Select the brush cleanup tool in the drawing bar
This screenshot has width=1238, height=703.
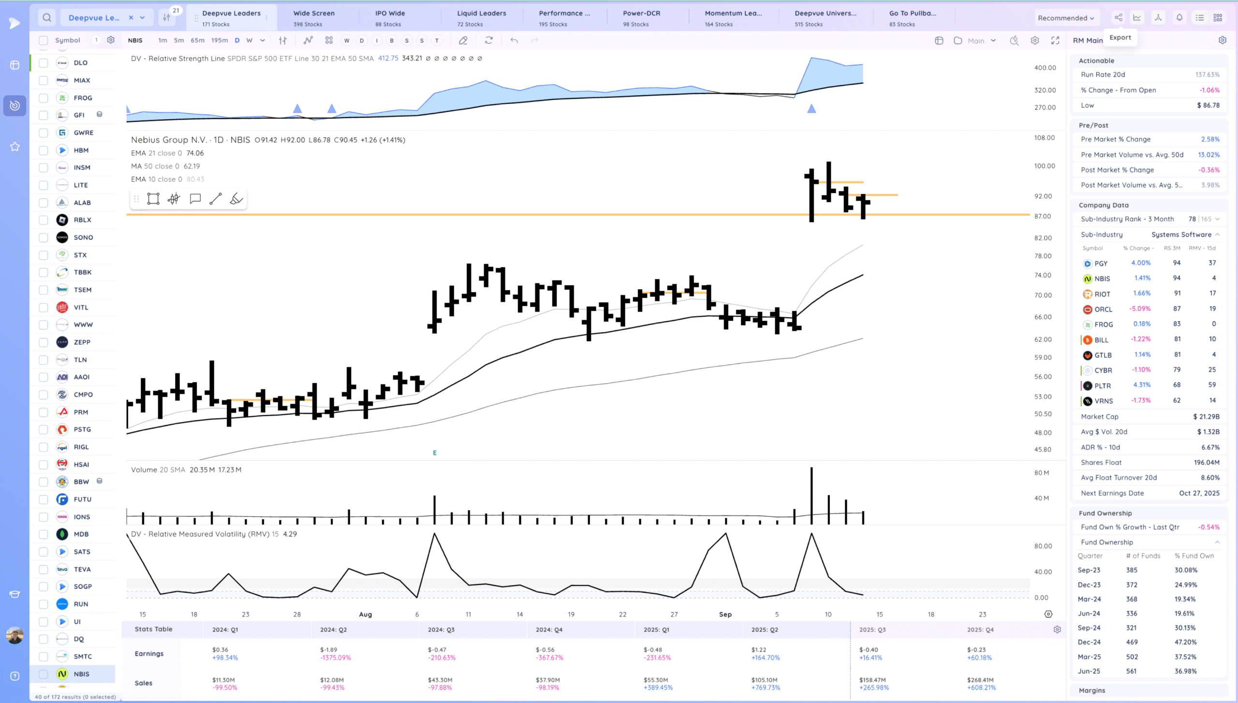(x=236, y=199)
